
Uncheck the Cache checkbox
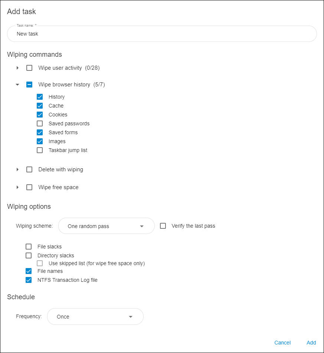coord(40,106)
